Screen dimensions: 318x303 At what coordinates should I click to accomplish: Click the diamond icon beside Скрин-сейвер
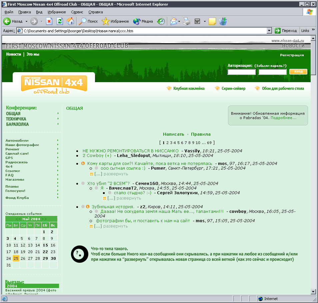[217, 88]
